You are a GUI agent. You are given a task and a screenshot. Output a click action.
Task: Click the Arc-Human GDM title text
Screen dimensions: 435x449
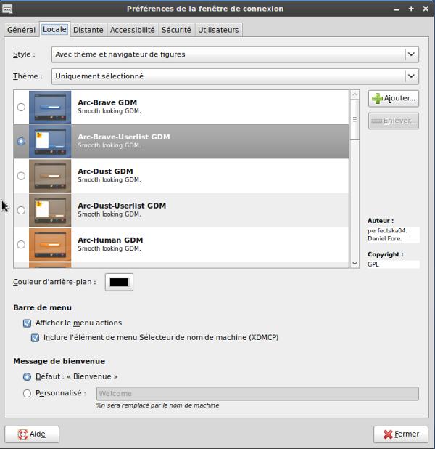click(110, 240)
